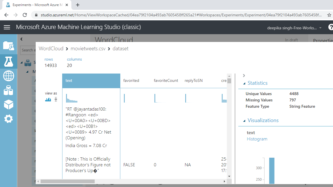Image resolution: width=333 pixels, height=187 pixels.
Task: Select the Experiments browser tab
Action: pos(37,5)
